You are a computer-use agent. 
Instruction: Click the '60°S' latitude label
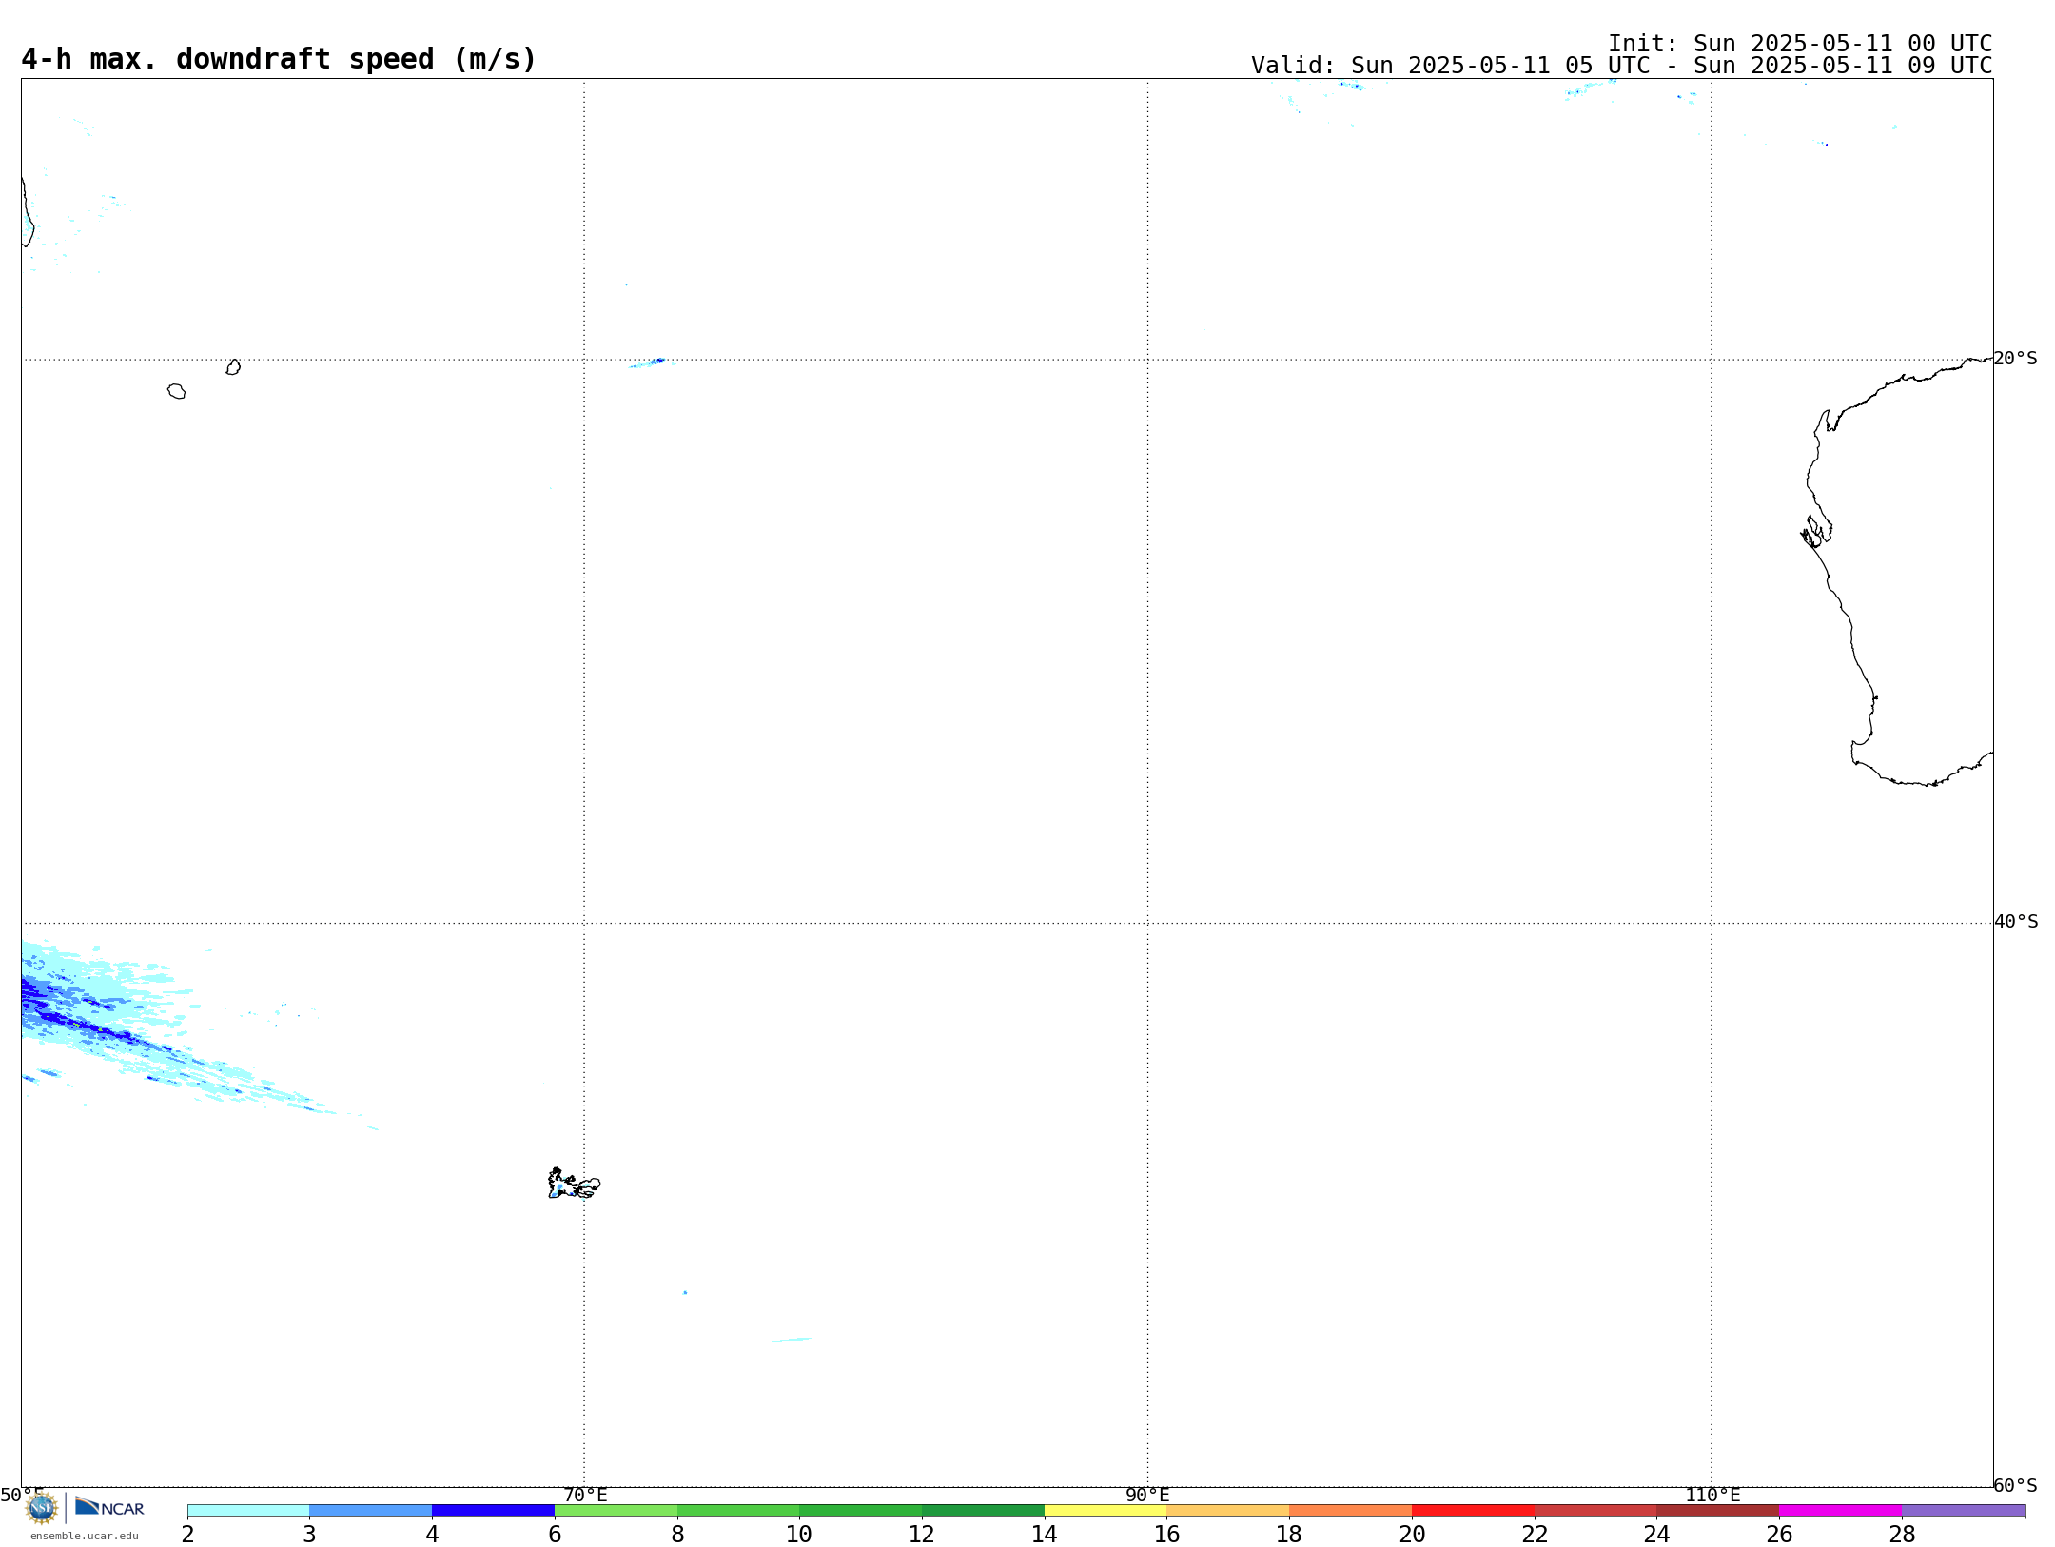pyautogui.click(x=2016, y=1485)
